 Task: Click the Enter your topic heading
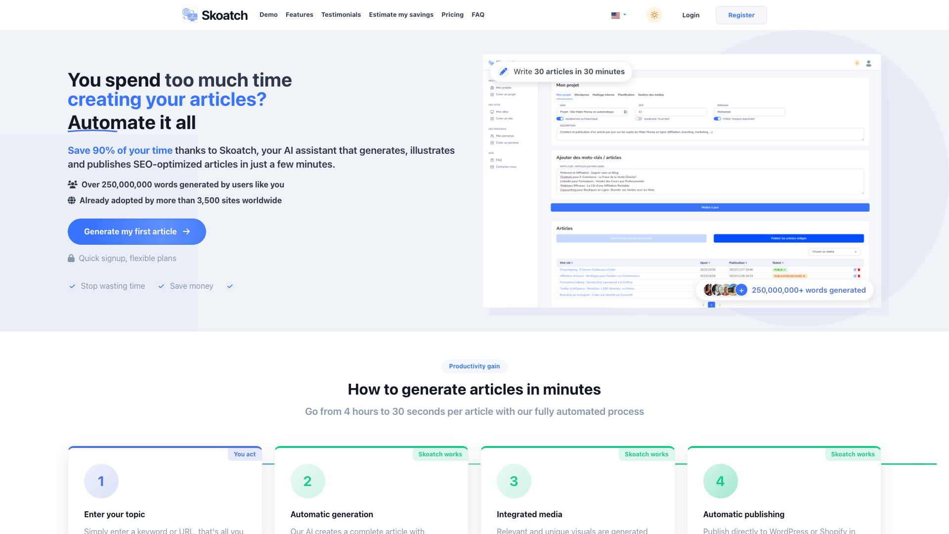point(114,514)
